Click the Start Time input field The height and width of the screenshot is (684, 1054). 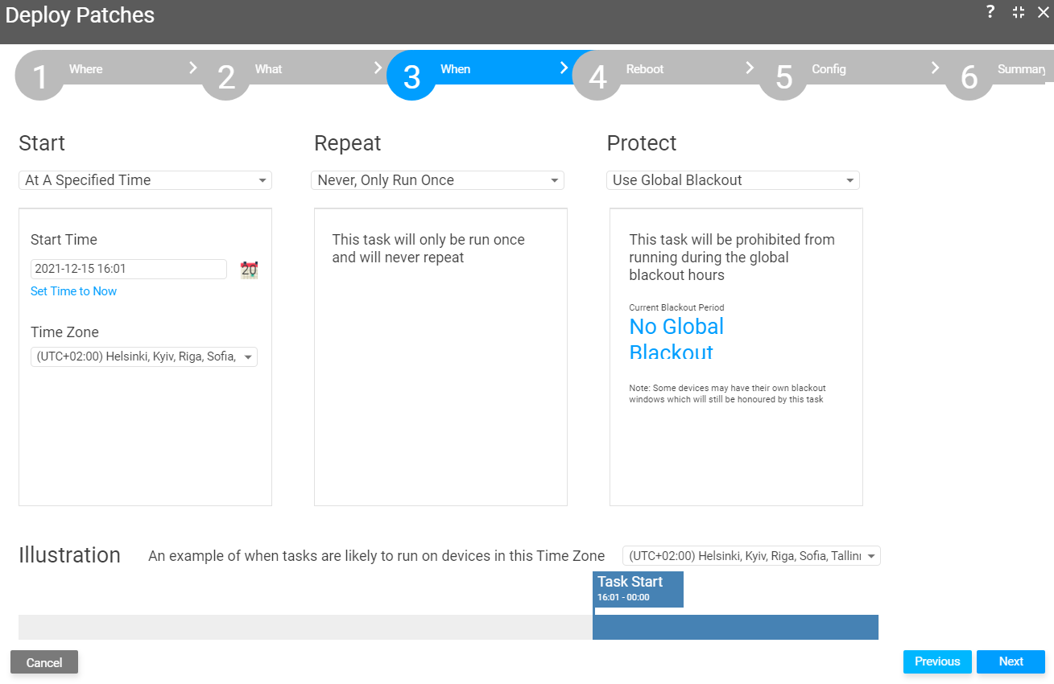129,269
